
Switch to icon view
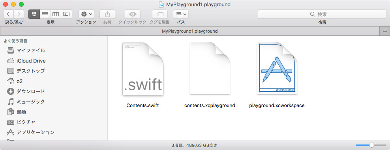pos(34,14)
